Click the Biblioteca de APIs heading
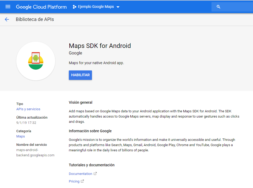The width and height of the screenshot is (253, 188). click(35, 19)
